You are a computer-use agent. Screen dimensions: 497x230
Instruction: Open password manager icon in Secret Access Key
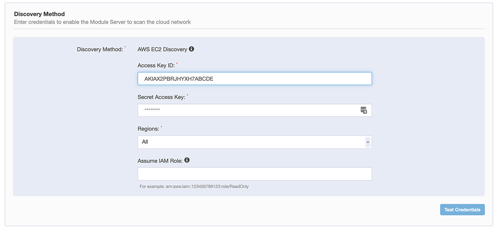click(x=364, y=110)
